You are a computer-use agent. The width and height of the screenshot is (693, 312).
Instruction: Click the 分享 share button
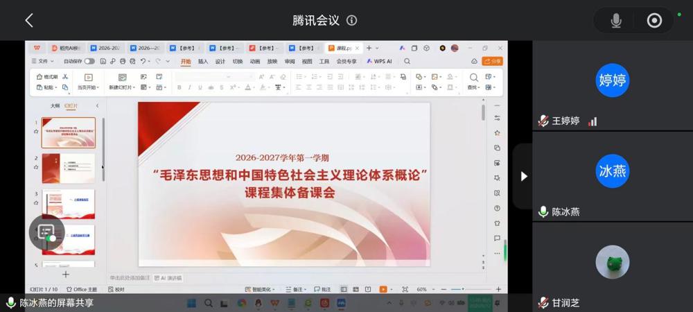(492, 62)
